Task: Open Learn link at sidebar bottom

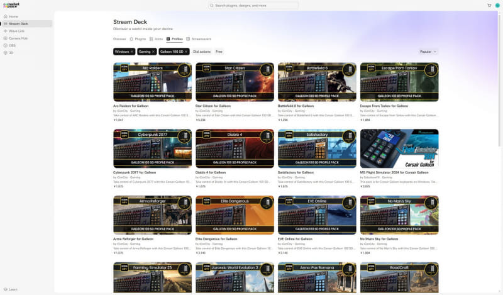Action: [11, 289]
